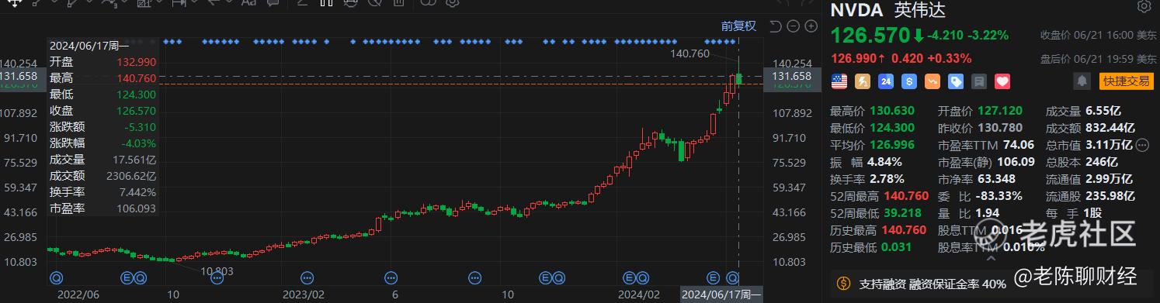Viewport: 1160px width, 303px height.
Task: Click the blue 24-hour trading icon
Action: coord(885,81)
